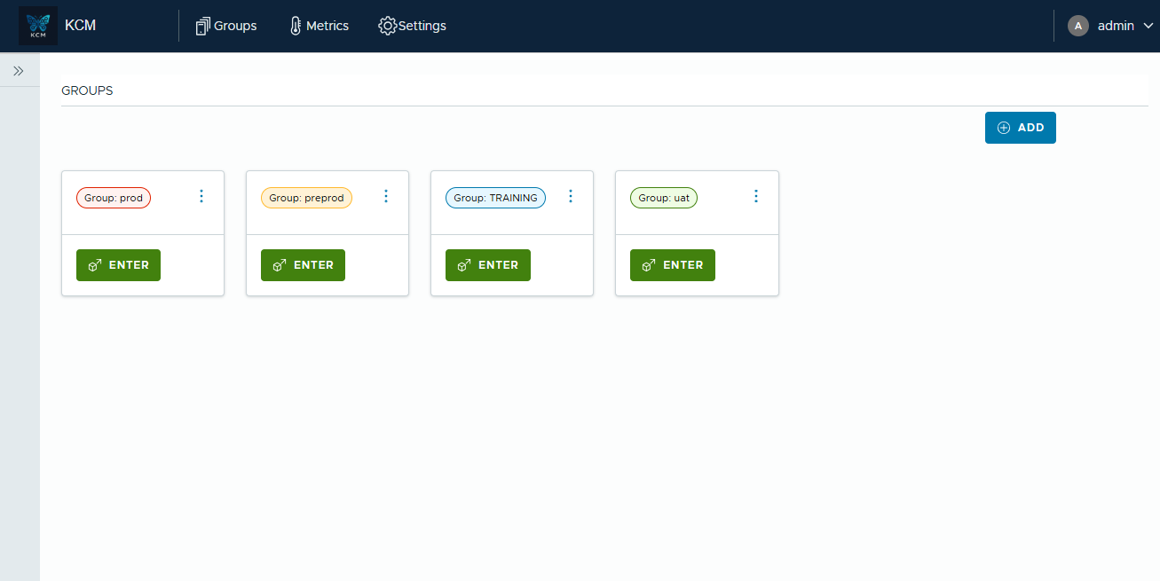The image size is (1160, 581).
Task: Click the Groups stacked pages icon
Action: pyautogui.click(x=203, y=26)
